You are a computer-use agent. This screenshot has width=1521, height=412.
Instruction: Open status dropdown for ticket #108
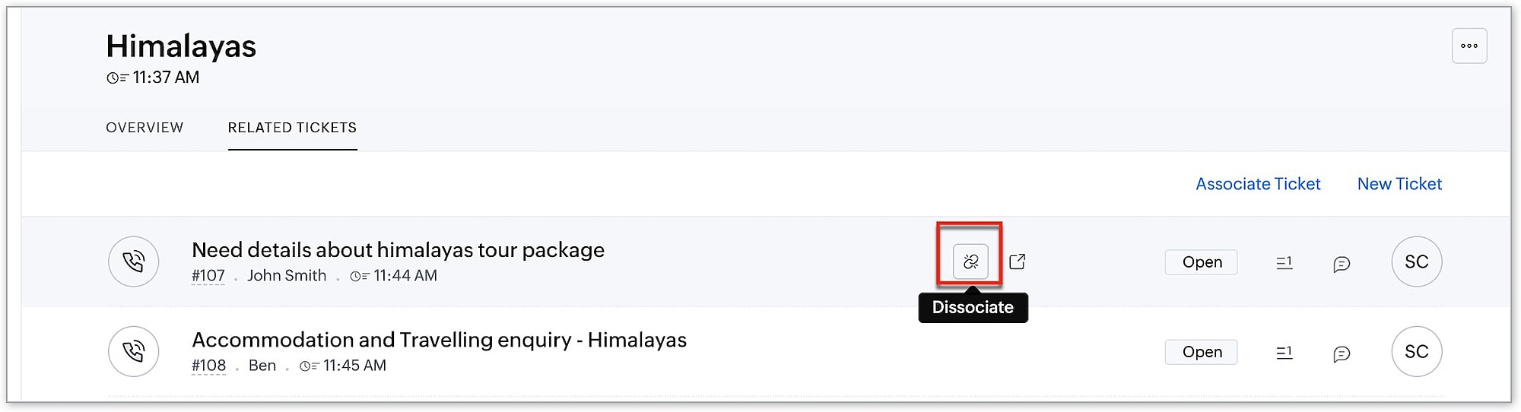(1202, 352)
